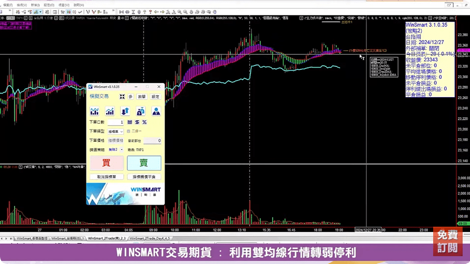Open the 請選策略 strategy dropdown arrow

[121, 150]
